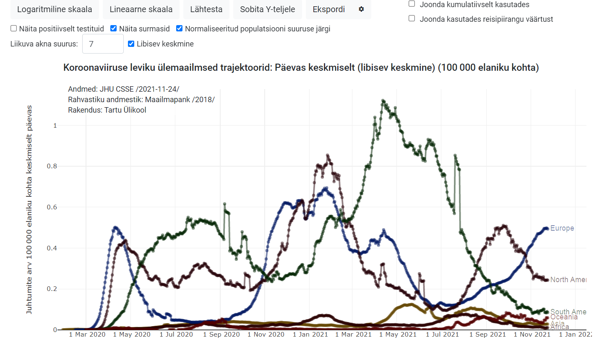Screen dimensions: 594x350
Task: Uncheck the Näita surmasid checkbox
Action: (x=113, y=28)
